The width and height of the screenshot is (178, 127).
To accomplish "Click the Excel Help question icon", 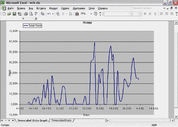I will [x=96, y=14].
